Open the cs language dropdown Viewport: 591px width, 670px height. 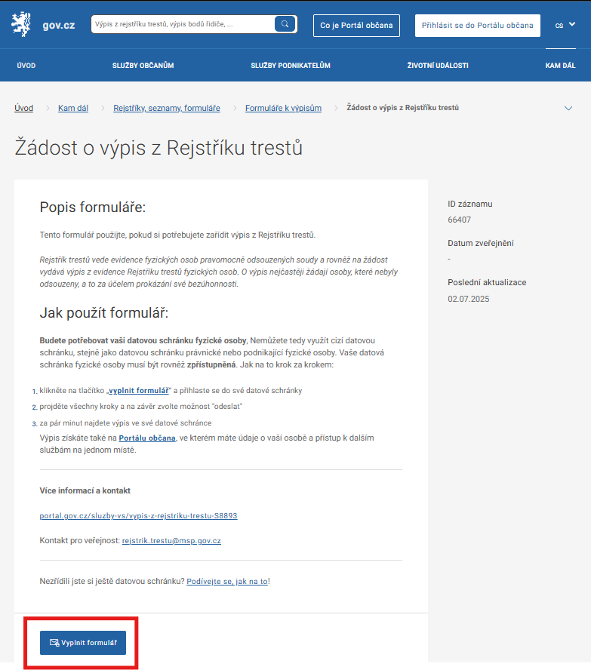click(565, 25)
